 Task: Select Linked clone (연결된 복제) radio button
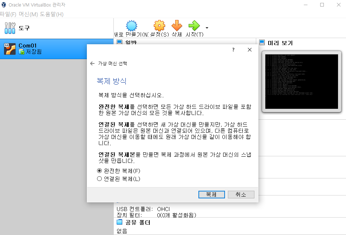point(100,179)
